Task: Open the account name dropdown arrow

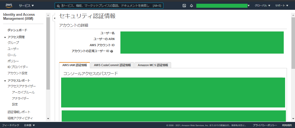Action: point(249,6)
